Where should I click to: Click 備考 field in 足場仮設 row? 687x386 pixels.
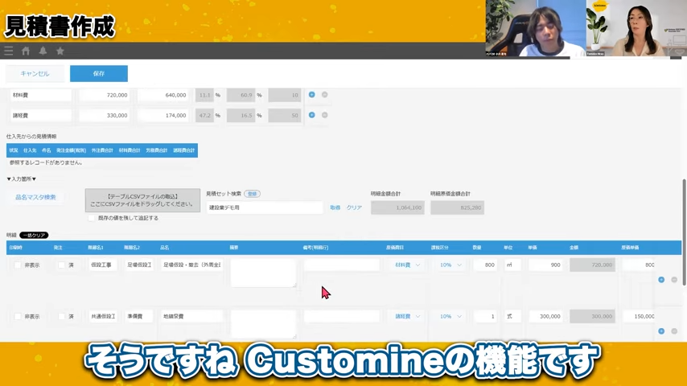coord(342,265)
